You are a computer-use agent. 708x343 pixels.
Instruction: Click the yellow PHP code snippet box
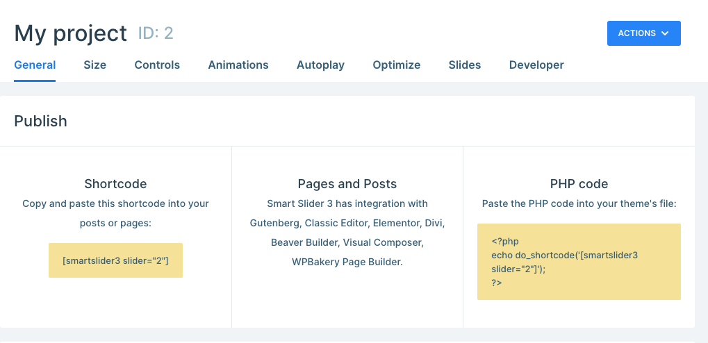pyautogui.click(x=579, y=262)
